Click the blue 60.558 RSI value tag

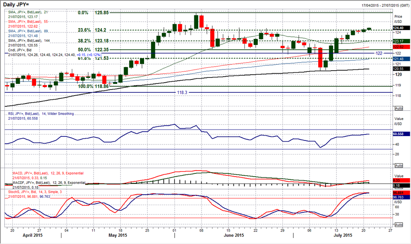[x=401, y=134]
